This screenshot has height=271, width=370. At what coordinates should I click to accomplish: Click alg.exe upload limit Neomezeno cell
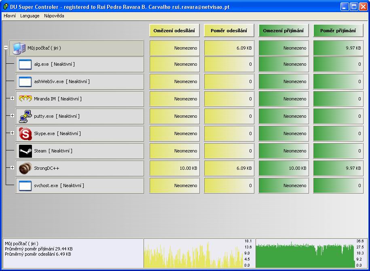click(x=174, y=64)
